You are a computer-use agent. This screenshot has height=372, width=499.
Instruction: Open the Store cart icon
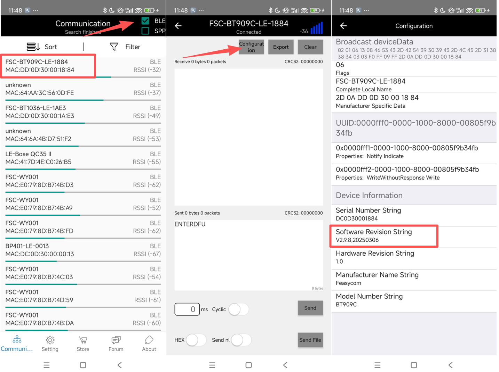83,340
